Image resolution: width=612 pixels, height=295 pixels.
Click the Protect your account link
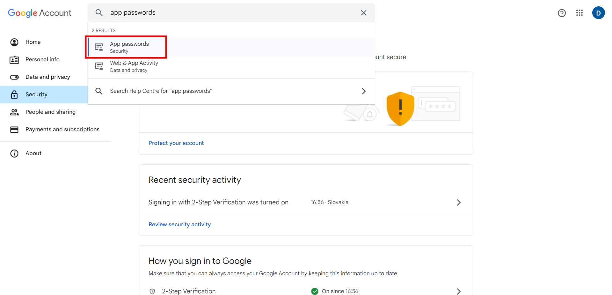pyautogui.click(x=176, y=143)
